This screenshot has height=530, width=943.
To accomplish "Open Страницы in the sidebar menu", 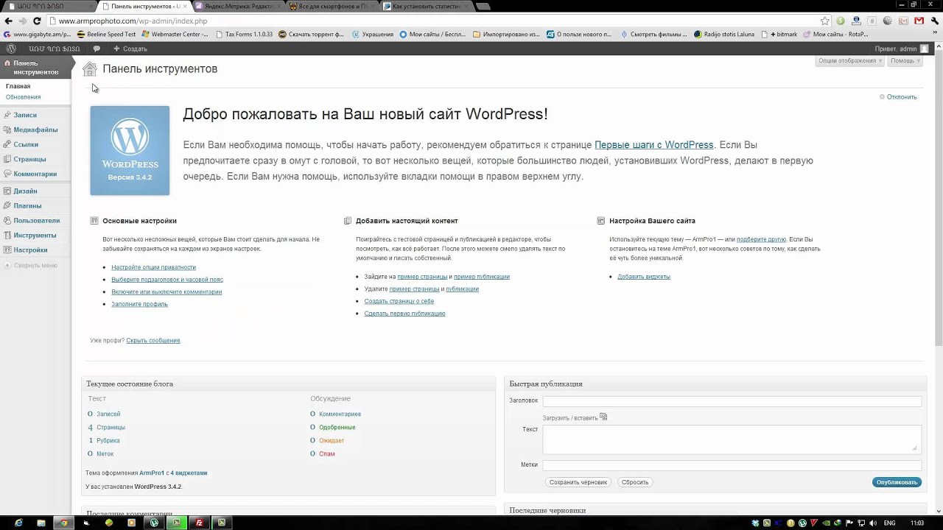I will coord(29,159).
